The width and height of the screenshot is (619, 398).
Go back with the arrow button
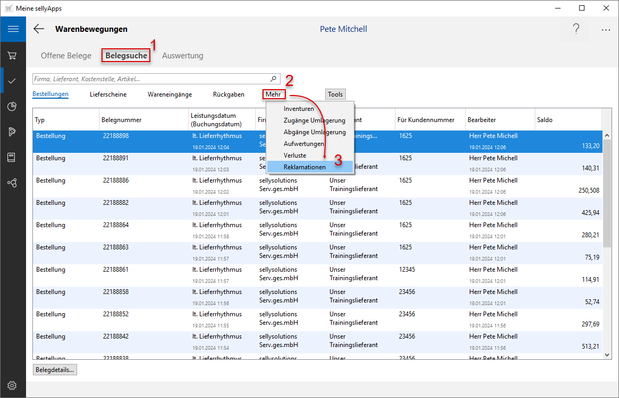coord(39,29)
